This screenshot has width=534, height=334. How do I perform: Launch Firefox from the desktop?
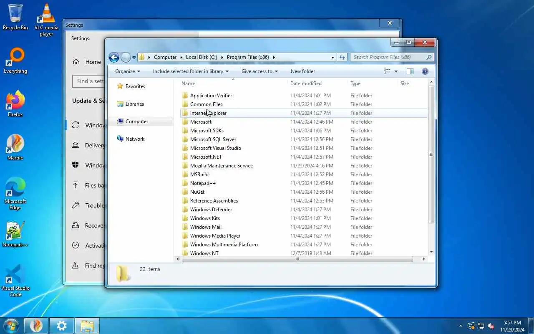pyautogui.click(x=15, y=104)
